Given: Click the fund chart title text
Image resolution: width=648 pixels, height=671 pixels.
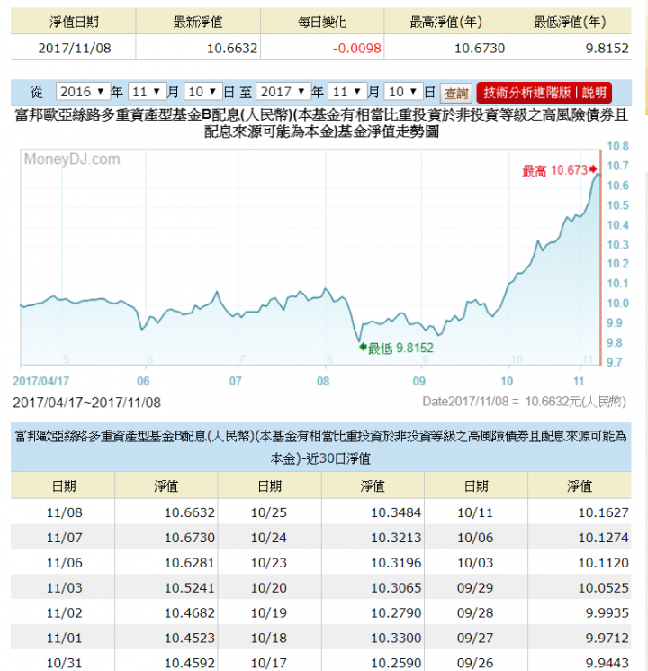Looking at the screenshot, I should (x=321, y=122).
